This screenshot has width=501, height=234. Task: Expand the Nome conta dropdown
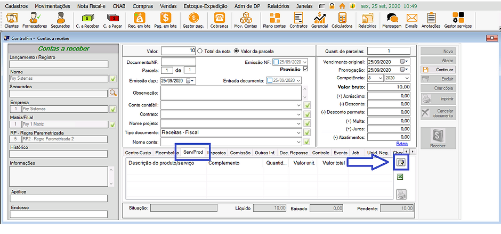(x=298, y=141)
